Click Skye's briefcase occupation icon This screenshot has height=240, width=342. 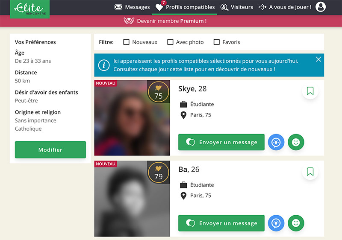click(x=183, y=104)
